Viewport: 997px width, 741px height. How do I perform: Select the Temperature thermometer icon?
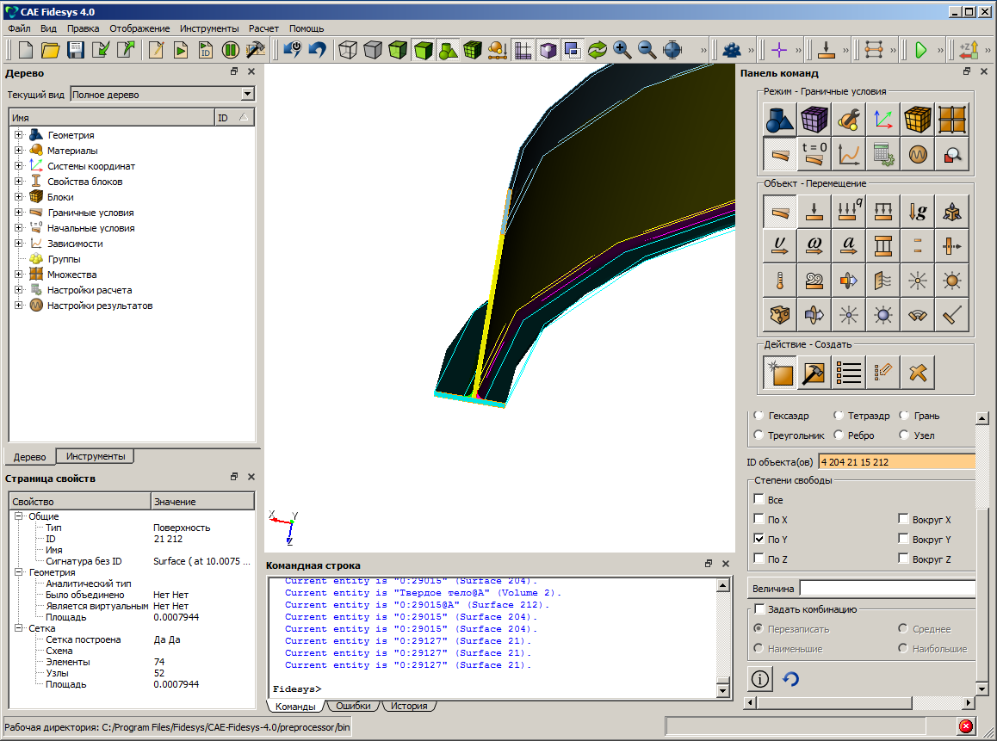(779, 280)
